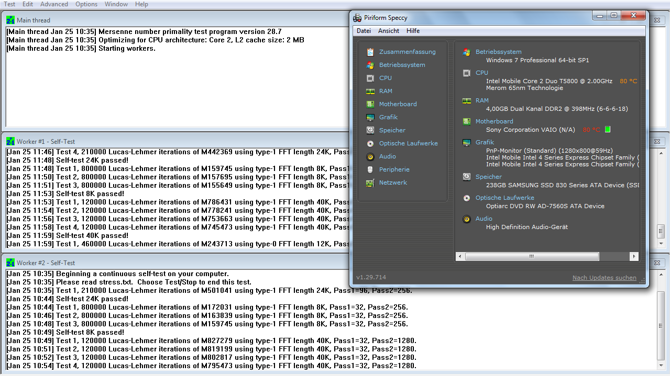670x376 pixels.
Task: Open the Test menu in Prime95
Action: [x=9, y=4]
